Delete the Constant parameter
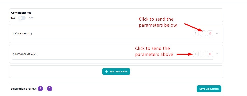The width and height of the screenshot is (247, 96). pyautogui.click(x=210, y=33)
